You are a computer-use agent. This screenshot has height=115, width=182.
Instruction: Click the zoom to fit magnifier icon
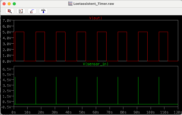tap(10, 11)
